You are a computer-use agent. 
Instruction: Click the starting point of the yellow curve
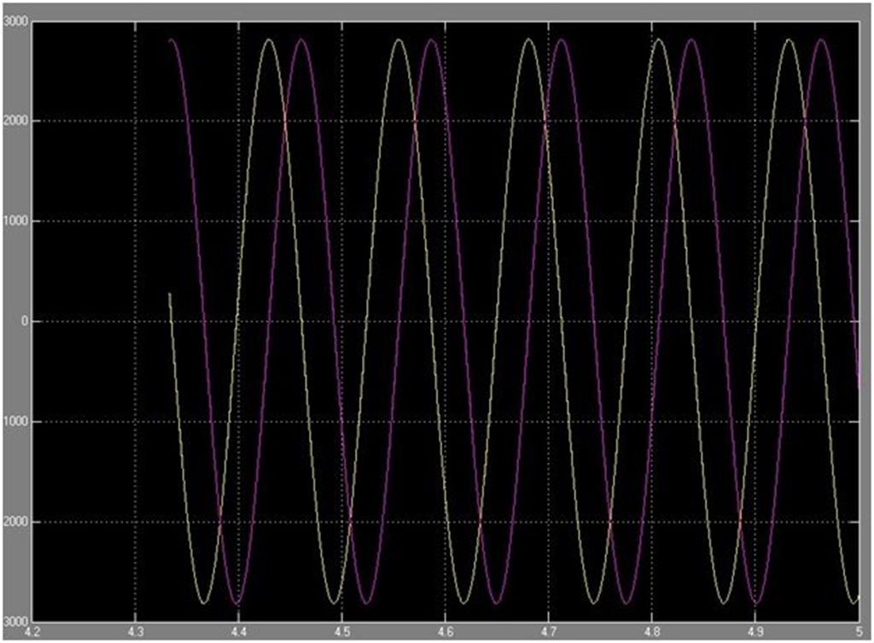click(172, 295)
